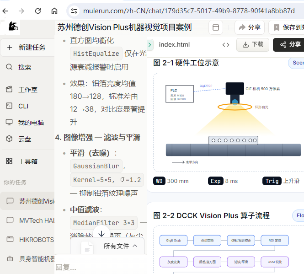The height and width of the screenshot is (274, 304).
Task: Click the 回复... reply input field
Action: (101, 267)
